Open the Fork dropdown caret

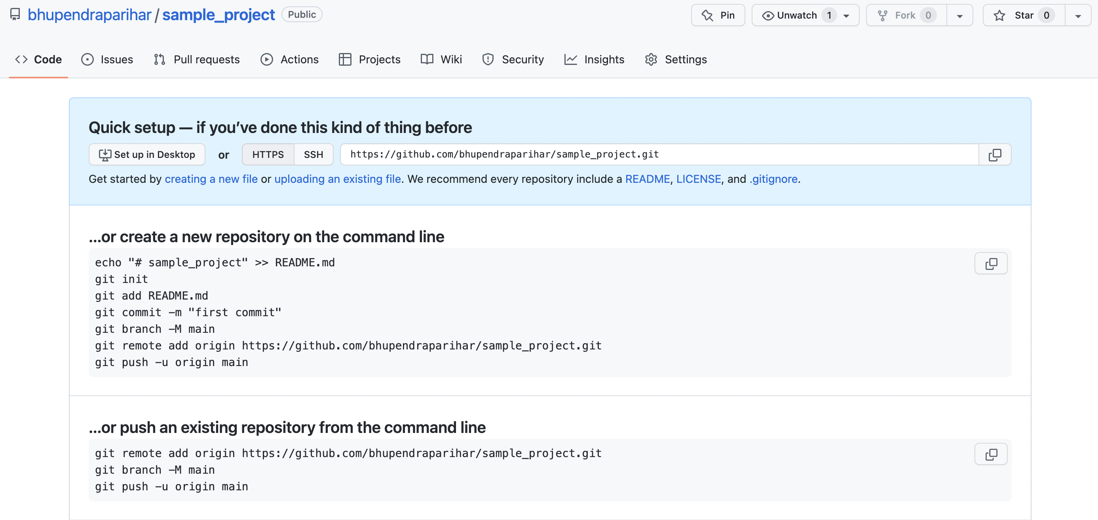tap(960, 16)
